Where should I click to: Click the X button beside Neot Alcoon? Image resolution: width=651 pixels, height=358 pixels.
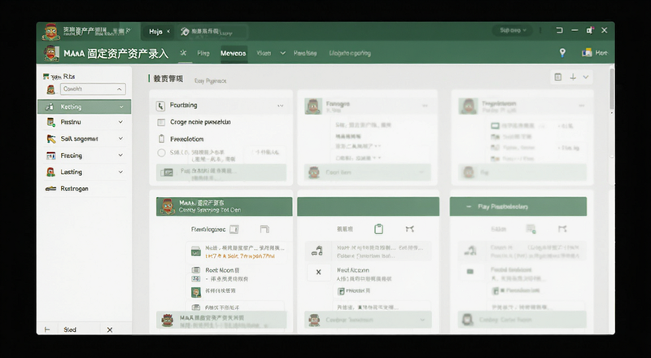pyautogui.click(x=318, y=273)
